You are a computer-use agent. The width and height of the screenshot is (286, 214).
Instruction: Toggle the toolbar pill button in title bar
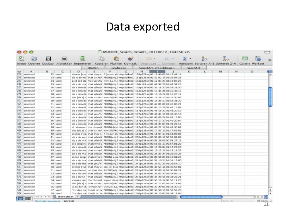pos(267,52)
